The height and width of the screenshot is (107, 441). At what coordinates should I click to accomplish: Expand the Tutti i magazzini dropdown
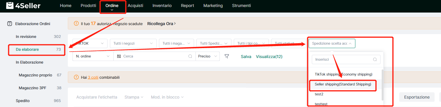click(x=177, y=43)
